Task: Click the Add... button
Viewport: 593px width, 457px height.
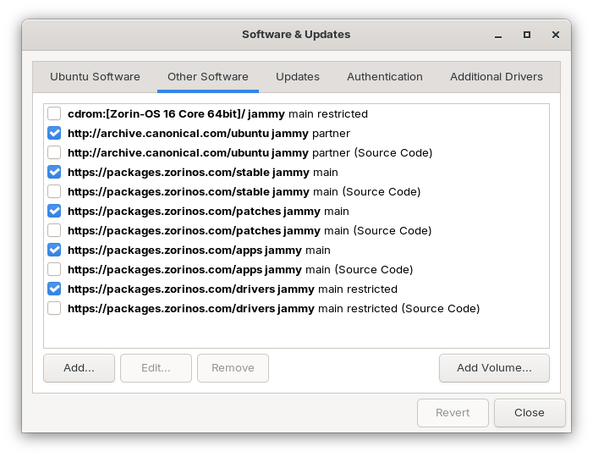Action: pos(79,367)
